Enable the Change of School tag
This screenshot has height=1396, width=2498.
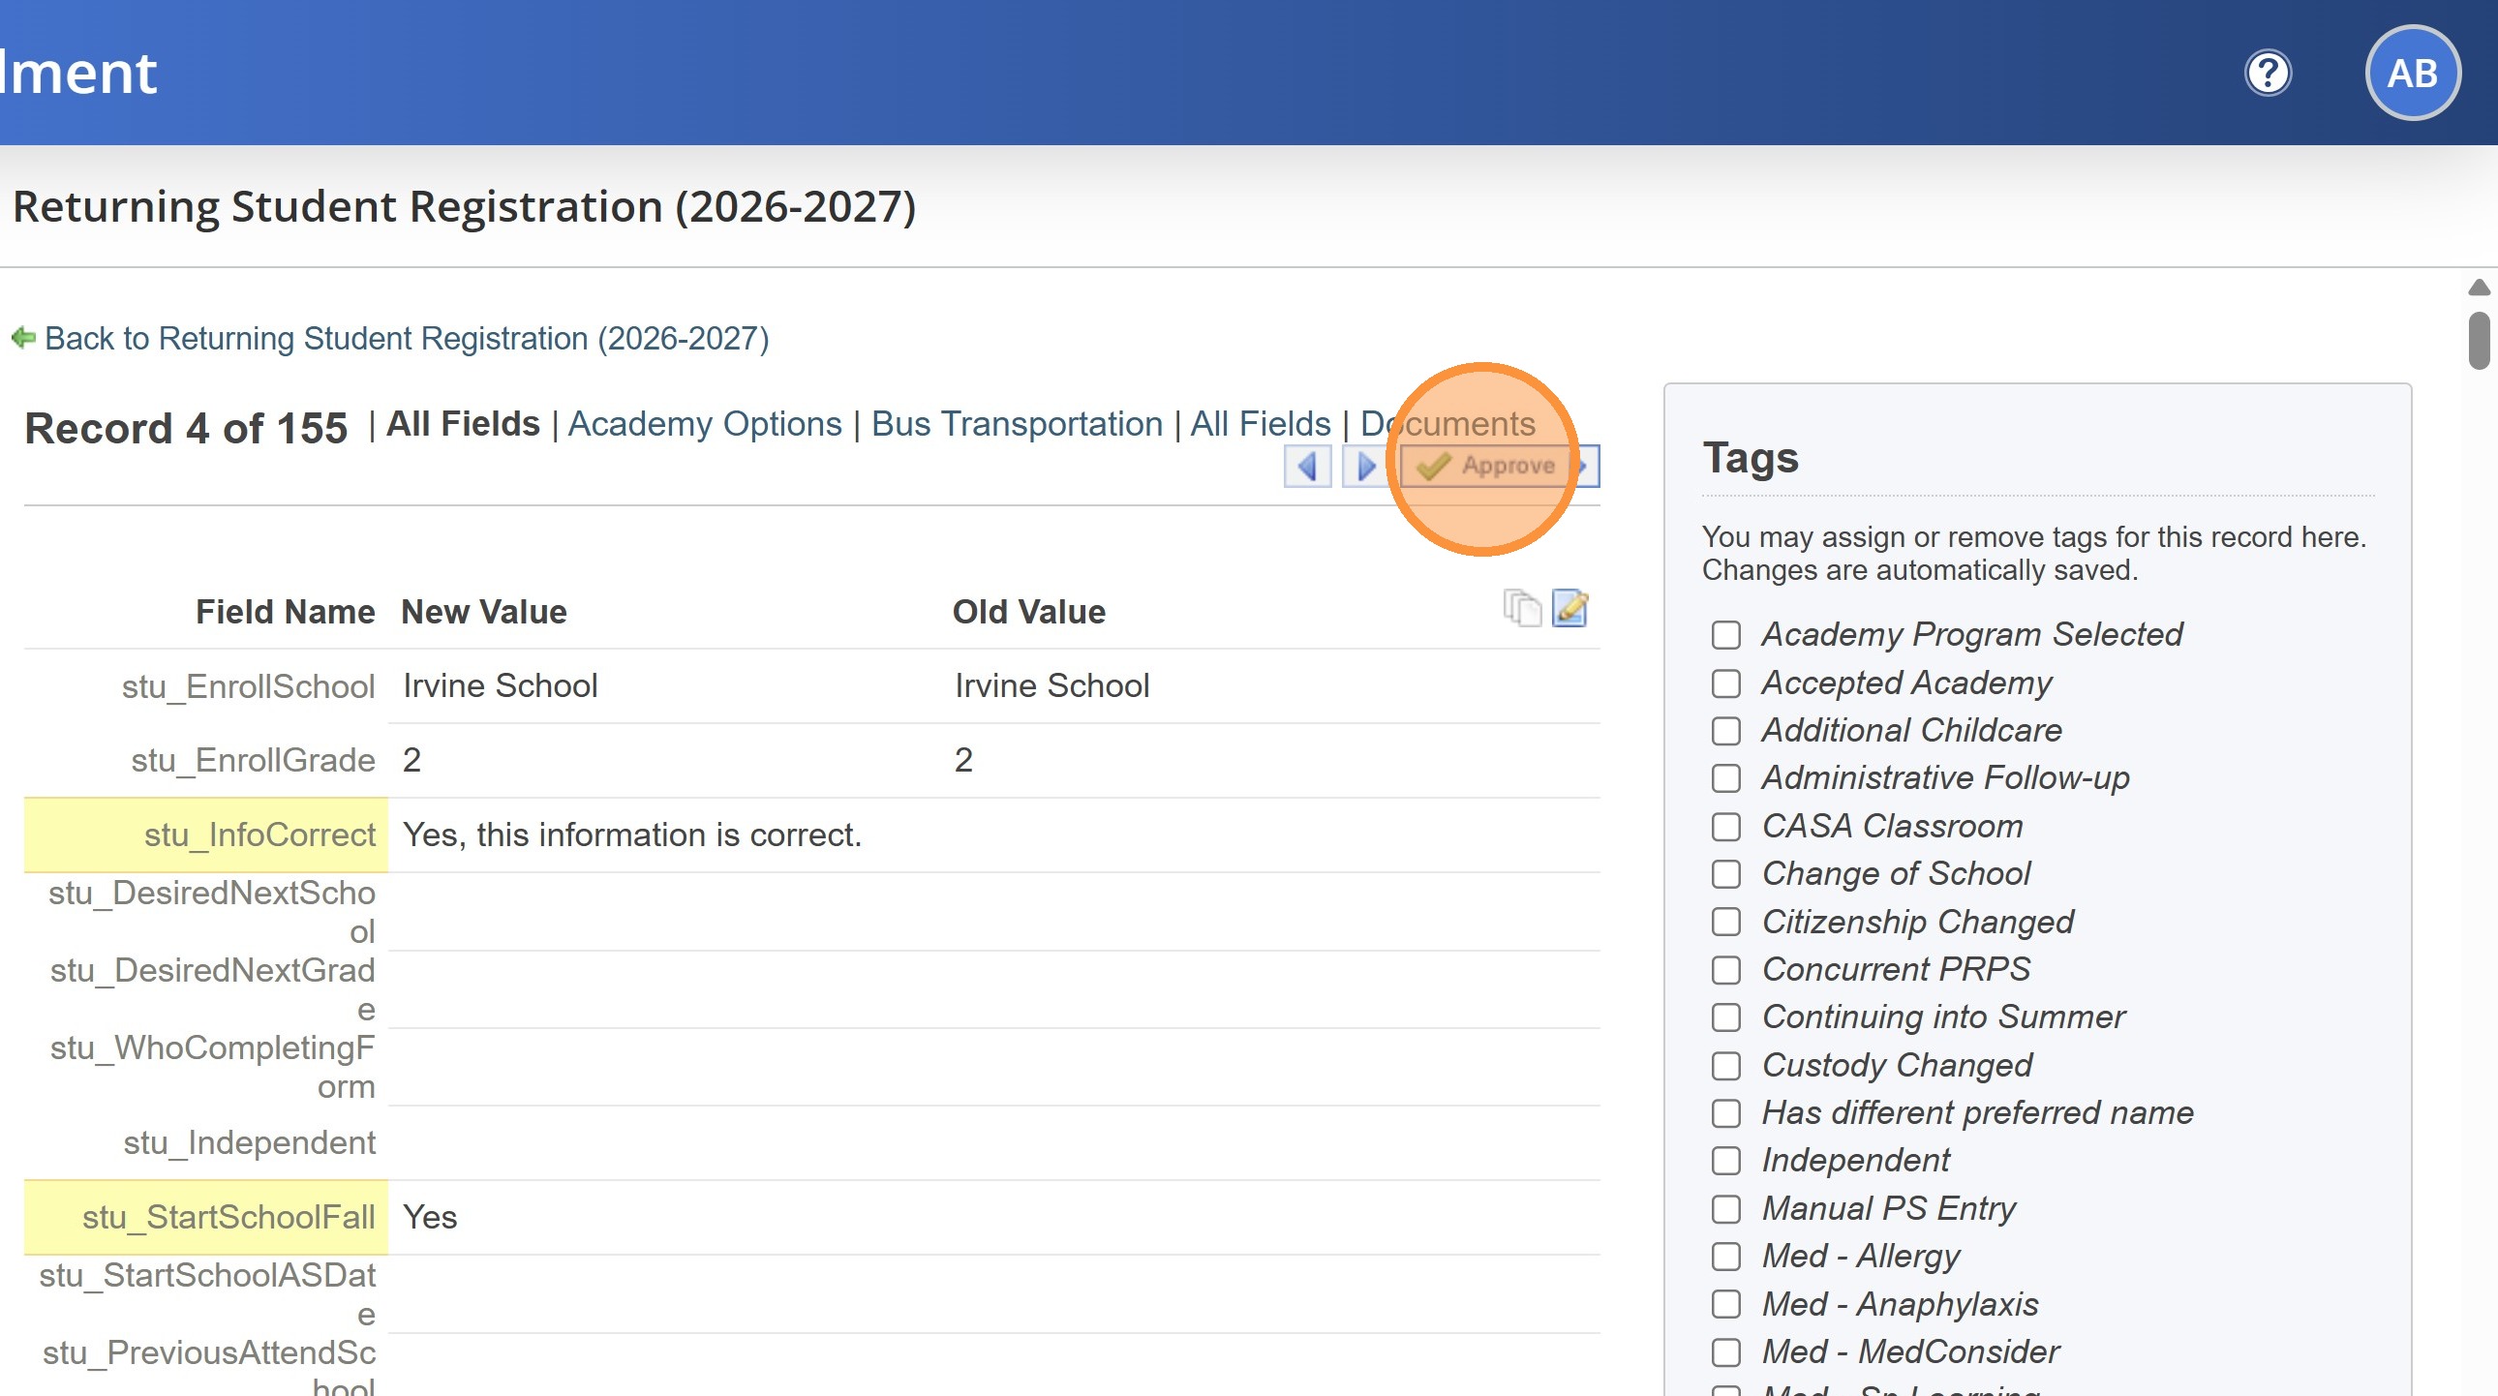coord(1726,874)
